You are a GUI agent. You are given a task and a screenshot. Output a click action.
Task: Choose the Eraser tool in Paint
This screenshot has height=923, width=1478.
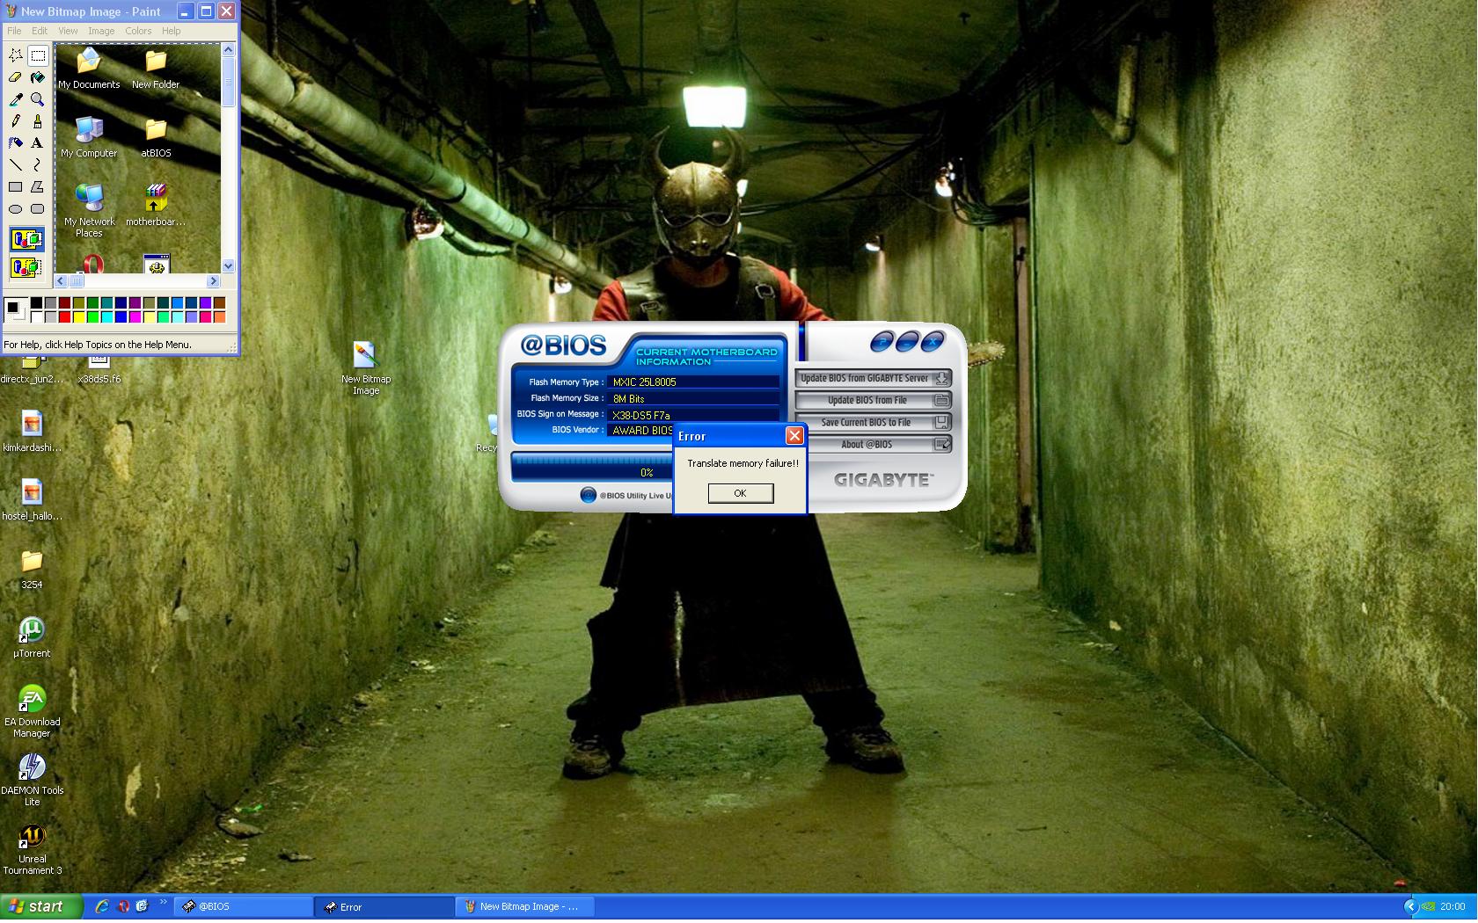(x=16, y=77)
